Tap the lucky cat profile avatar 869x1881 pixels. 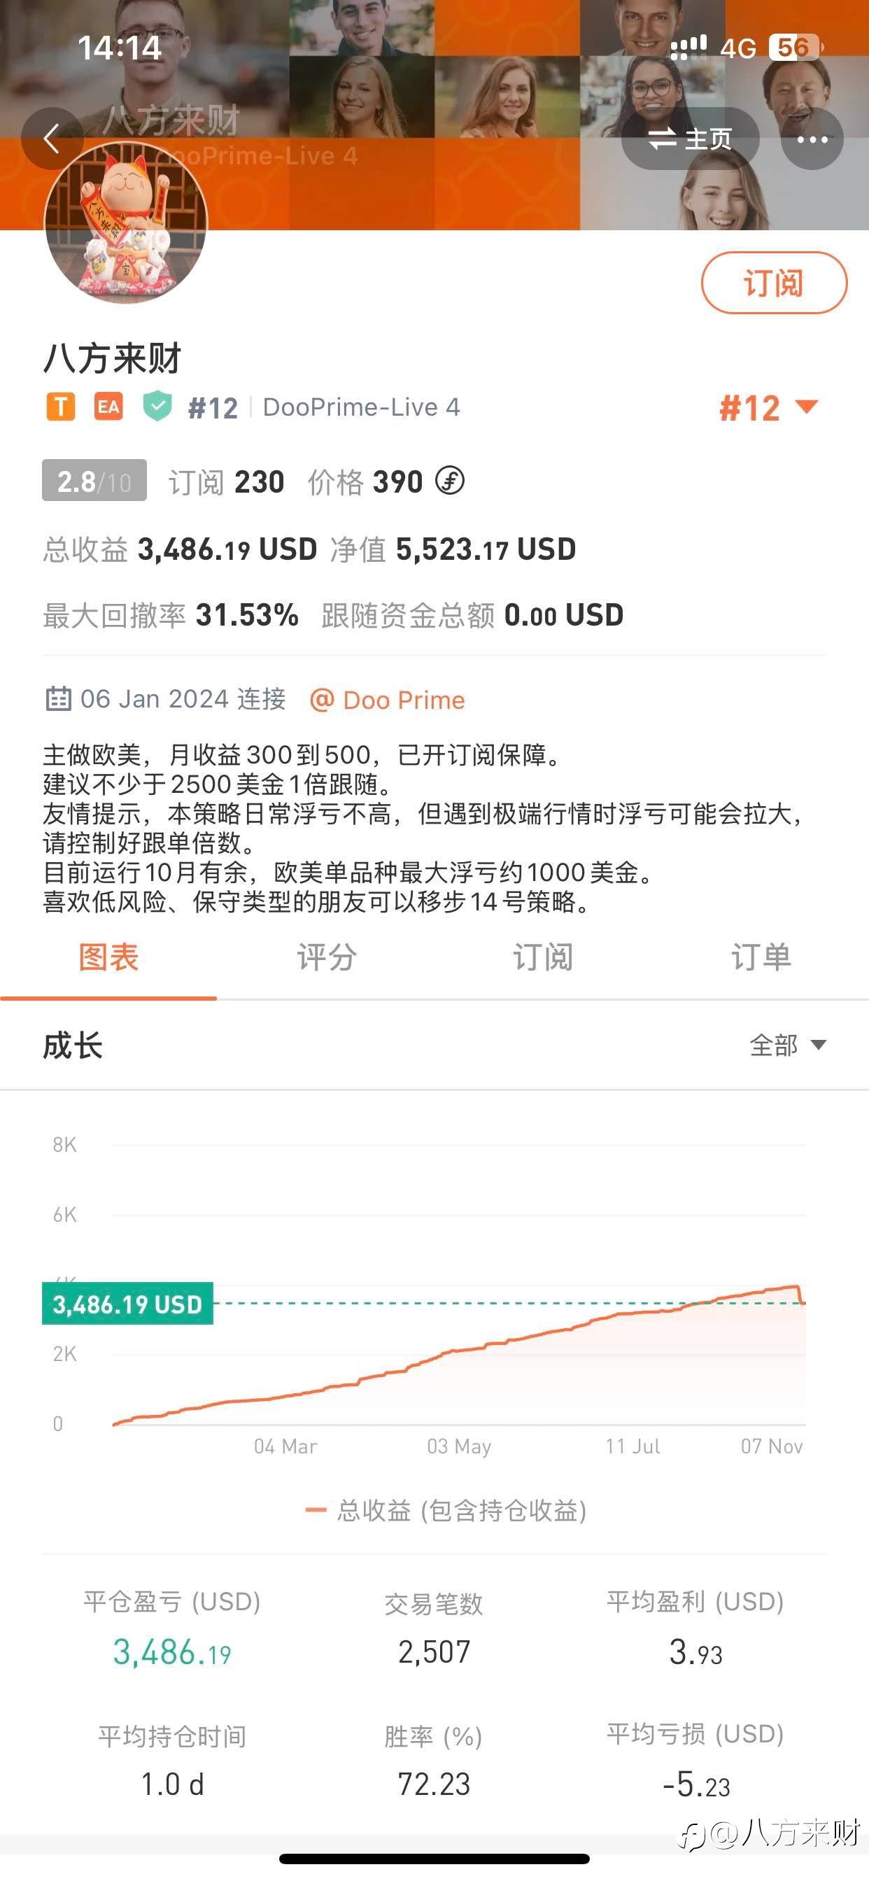[127, 222]
